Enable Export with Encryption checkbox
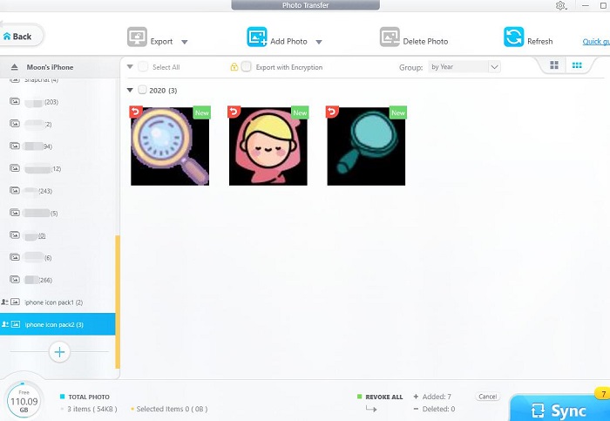 coord(246,67)
